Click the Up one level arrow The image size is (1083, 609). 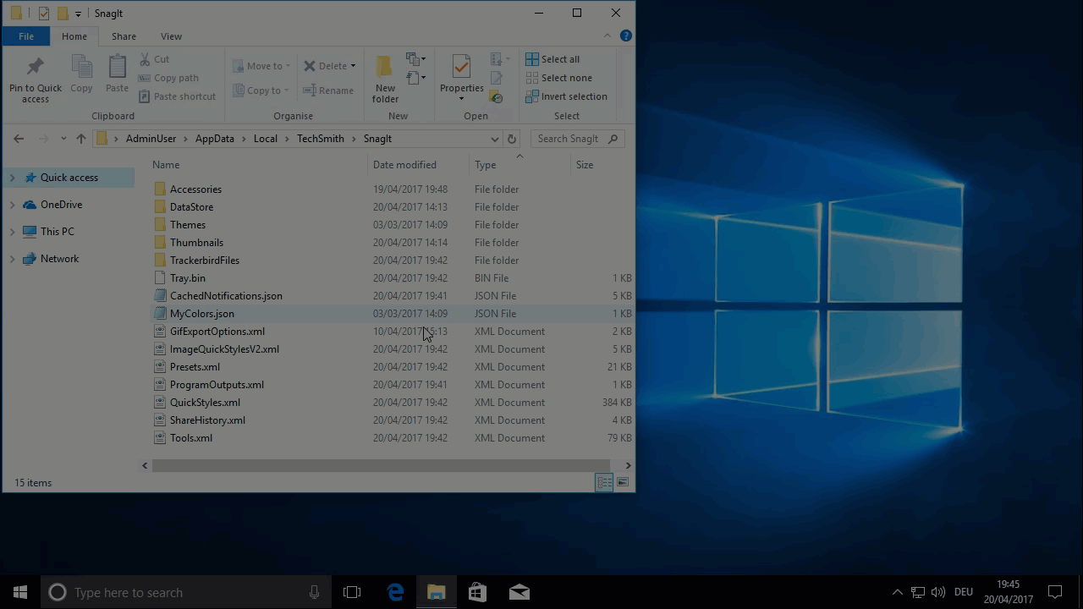tap(81, 139)
